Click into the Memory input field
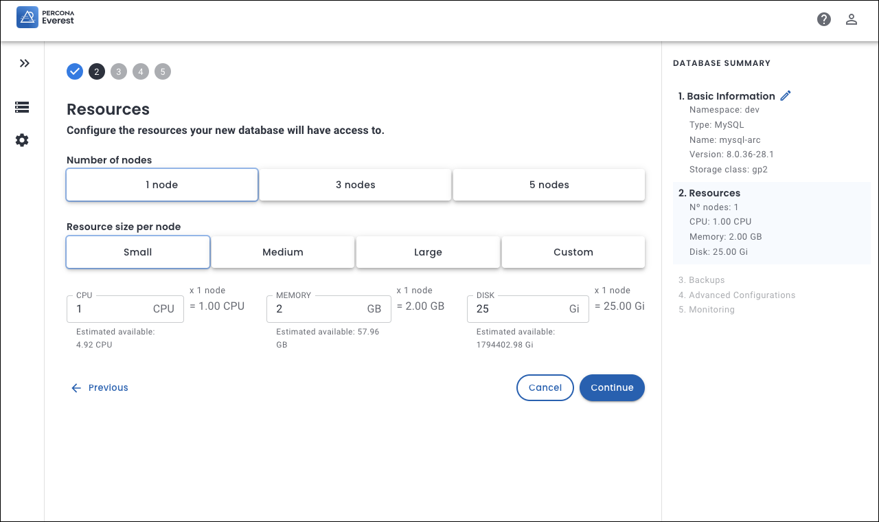Screen dimensions: 879x522 pyautogui.click(x=316, y=309)
